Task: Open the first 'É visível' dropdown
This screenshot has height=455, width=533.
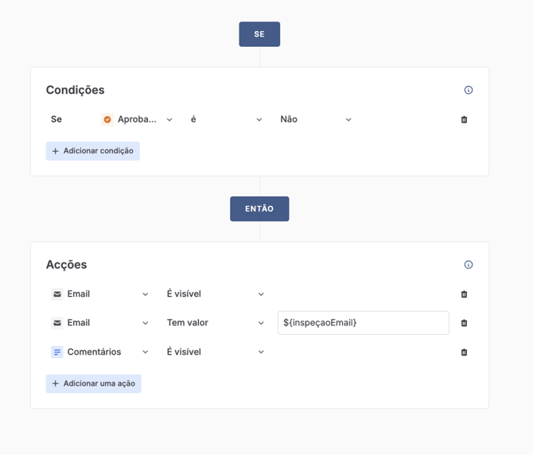Action: (215, 294)
